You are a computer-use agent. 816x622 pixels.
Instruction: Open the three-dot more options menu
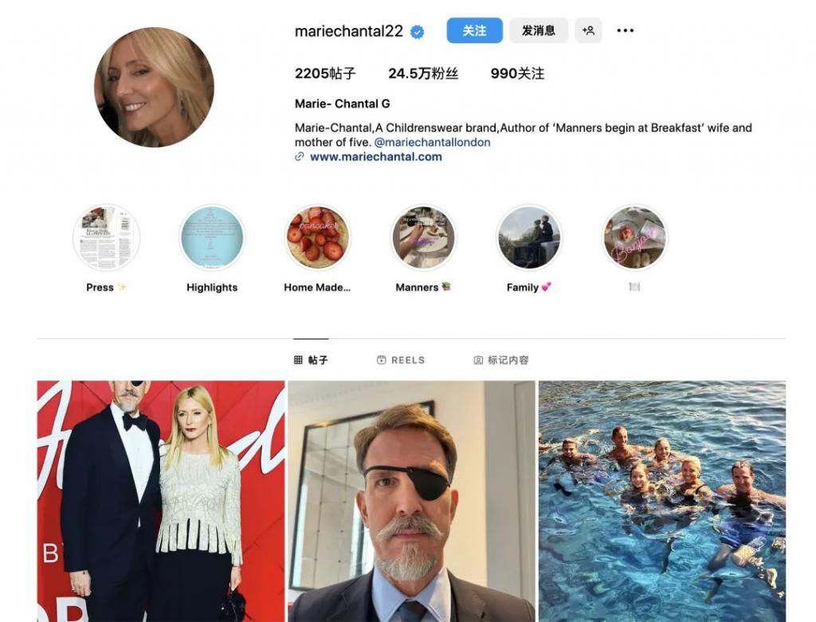(626, 30)
